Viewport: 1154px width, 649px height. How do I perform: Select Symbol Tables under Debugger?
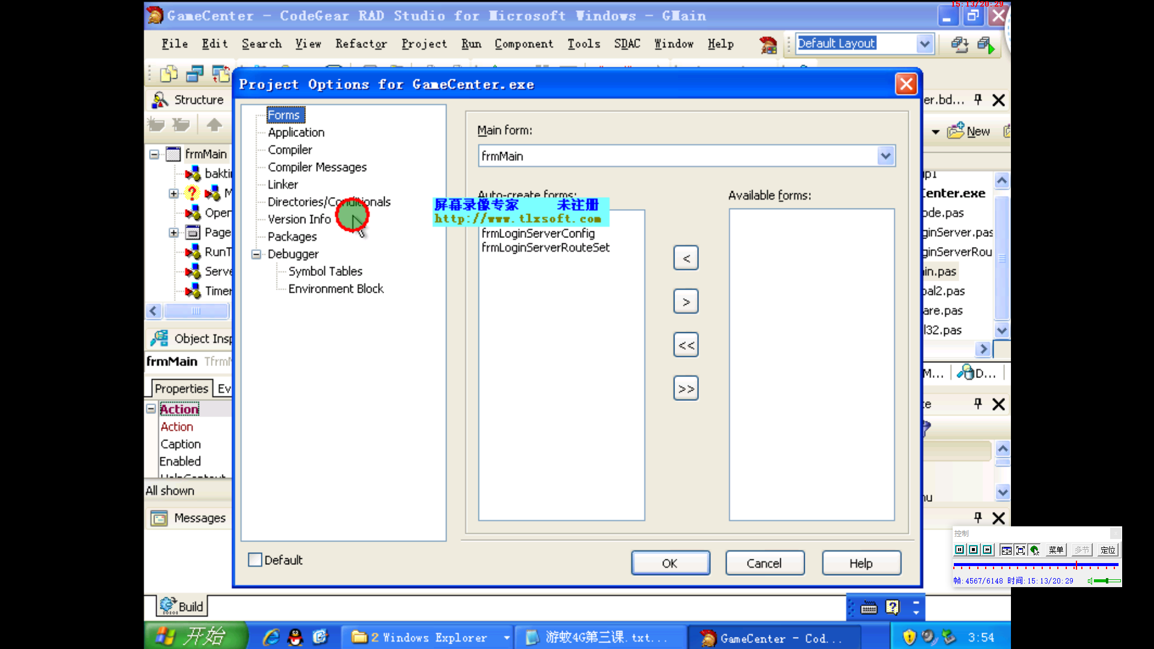325,272
